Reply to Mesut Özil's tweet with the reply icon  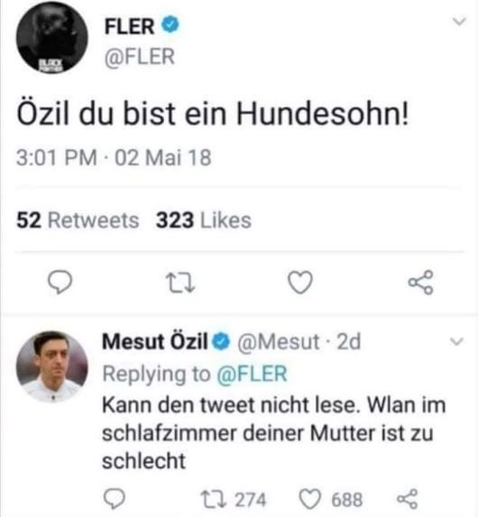(x=115, y=499)
